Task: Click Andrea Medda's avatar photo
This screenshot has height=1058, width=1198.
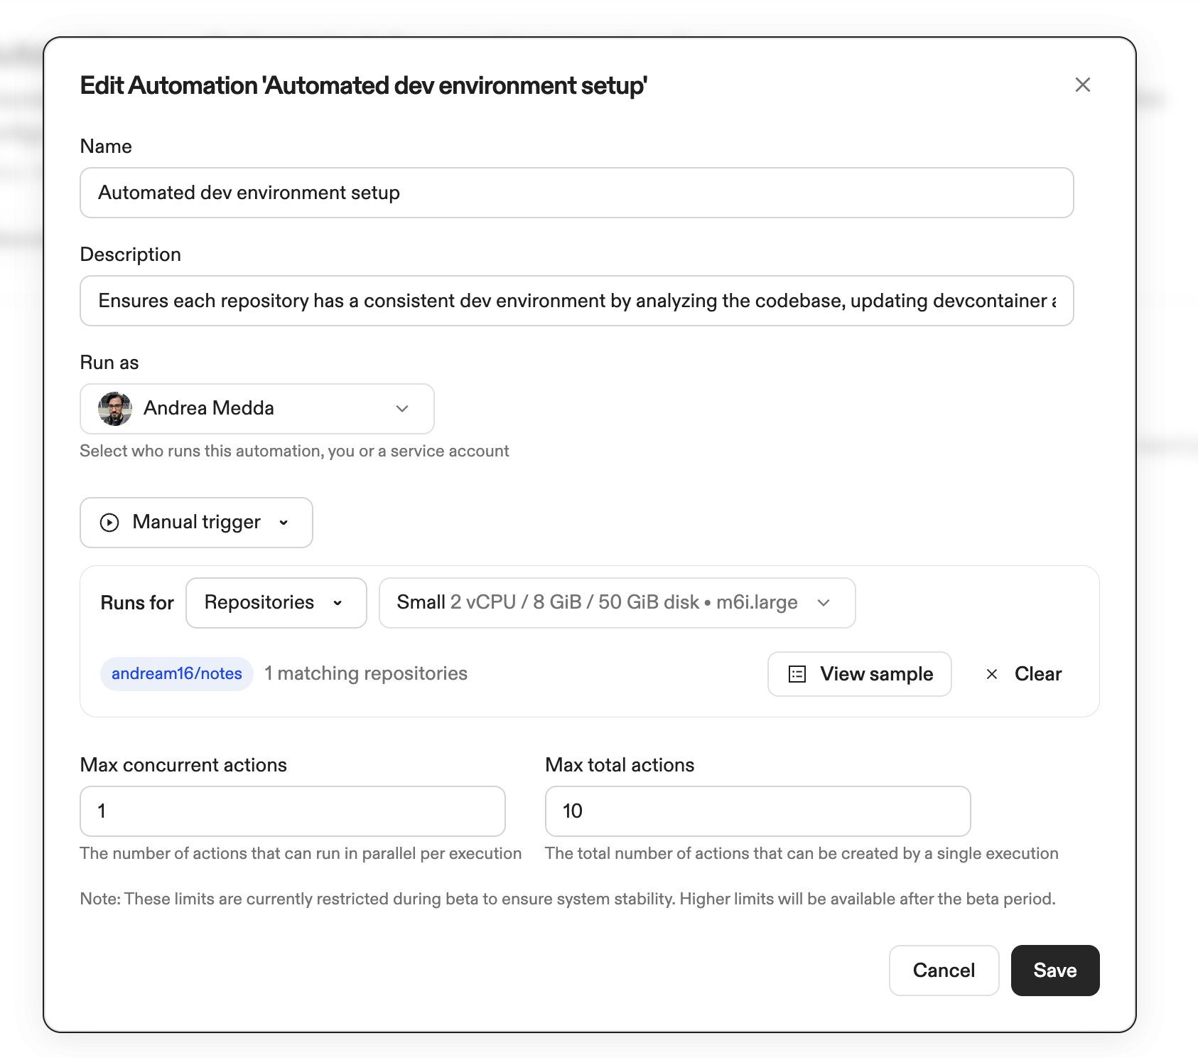Action: pyautogui.click(x=114, y=408)
